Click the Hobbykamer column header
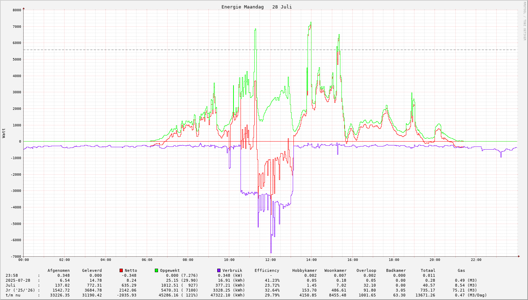528x300 pixels. tap(304, 270)
